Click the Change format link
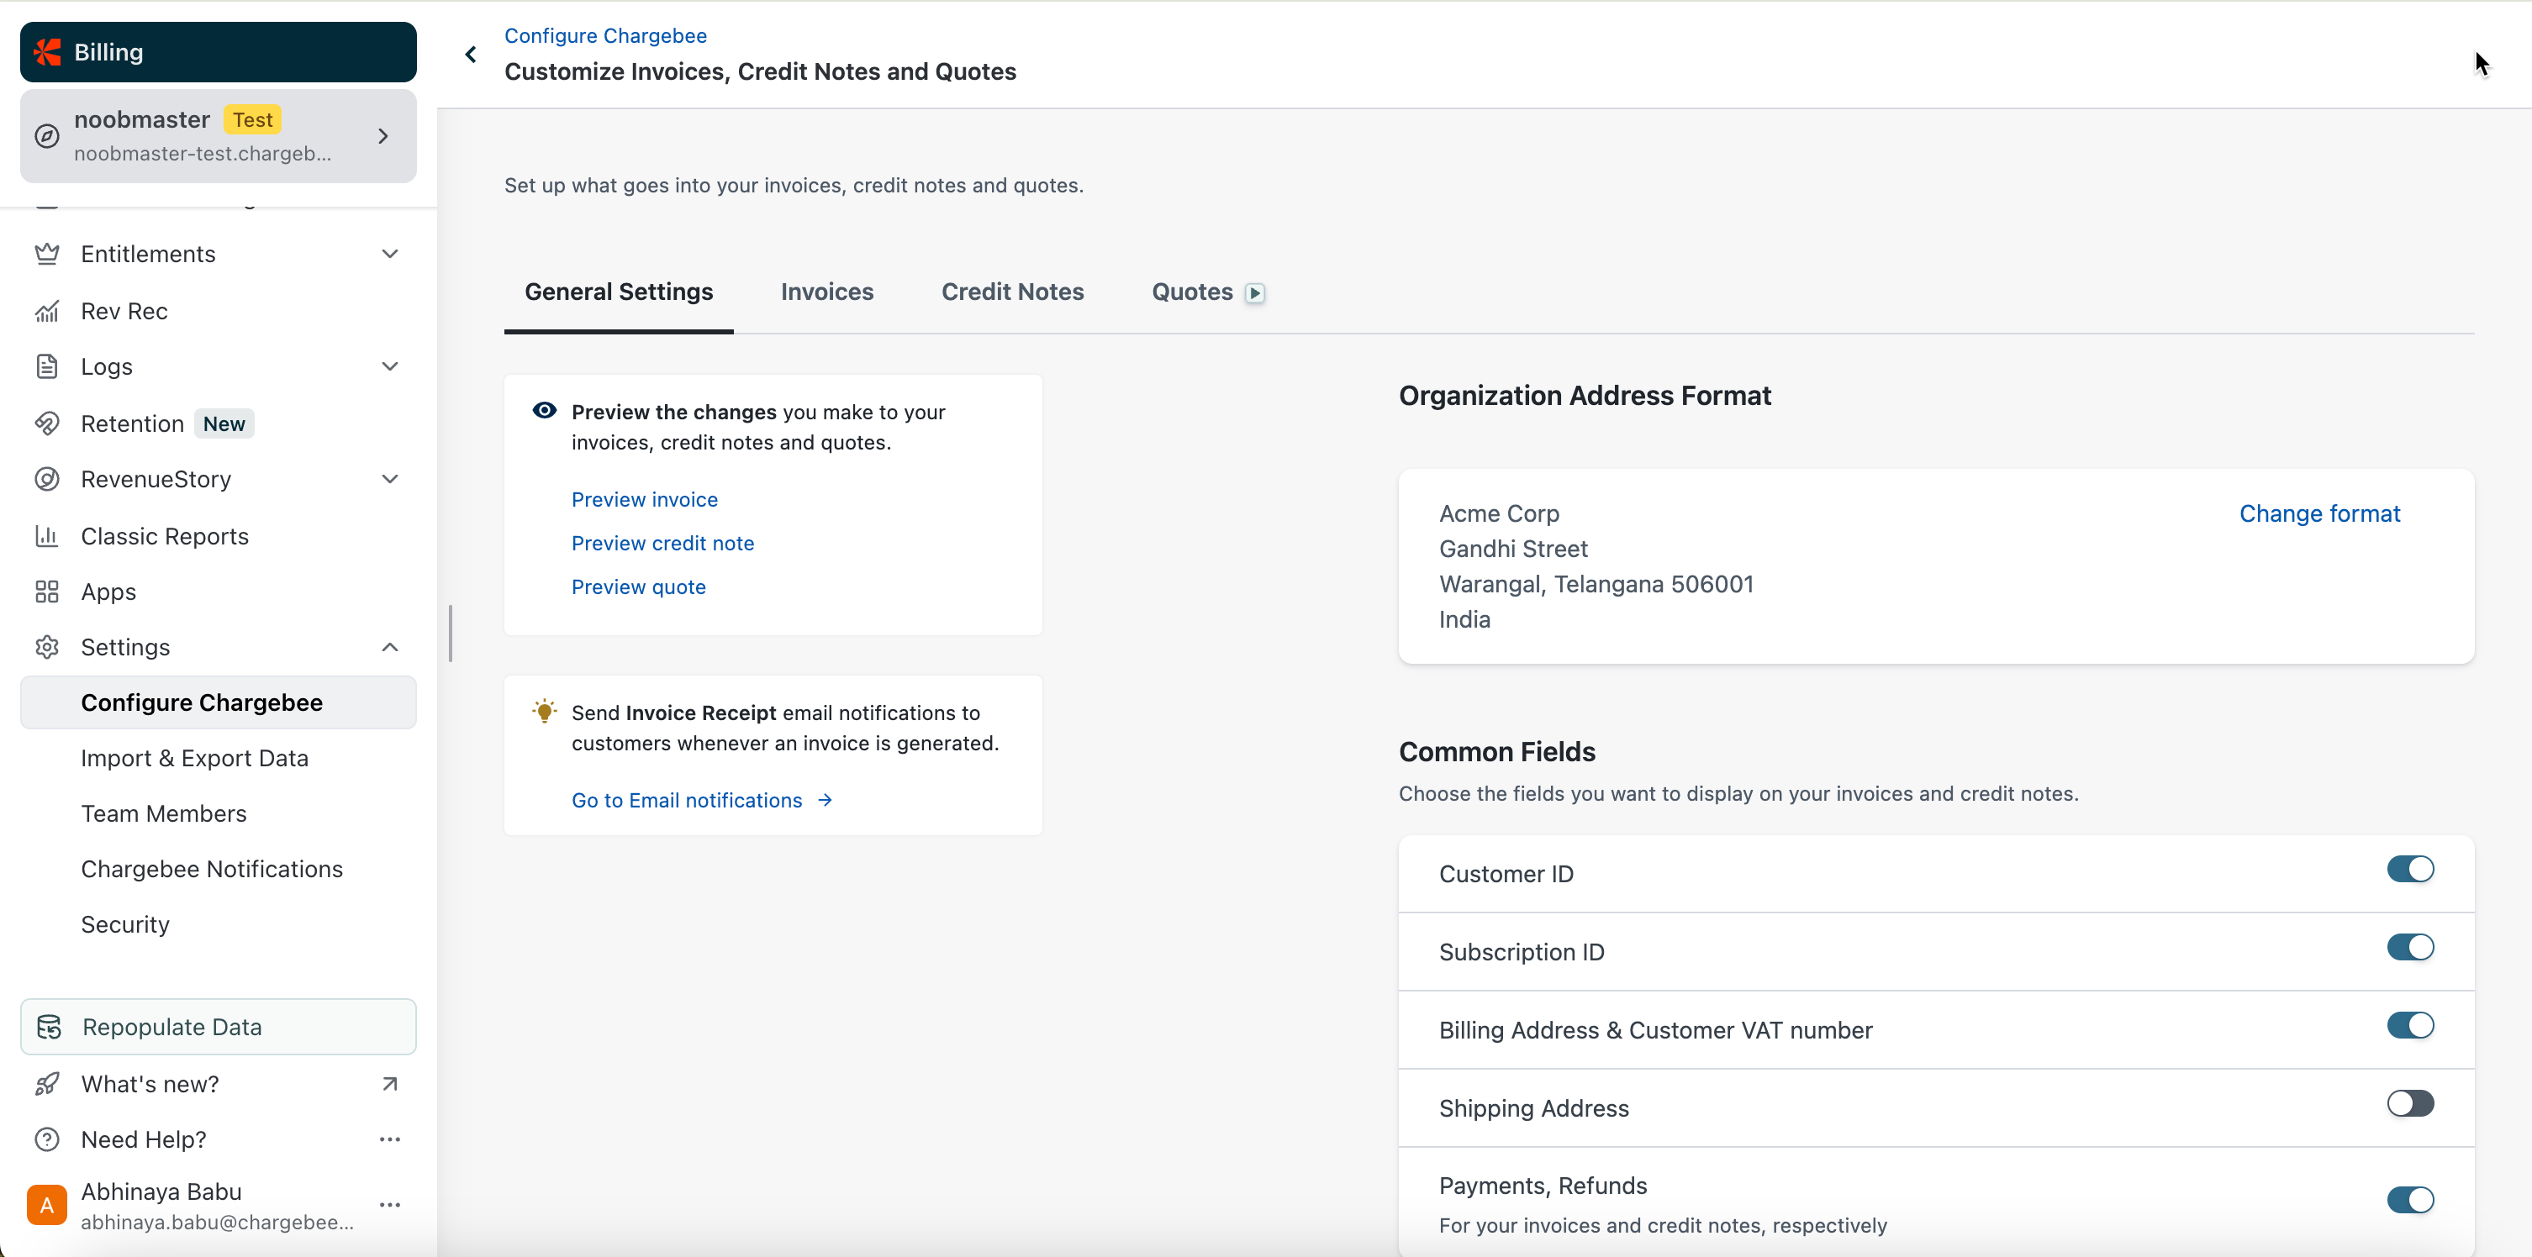This screenshot has height=1257, width=2532. tap(2318, 514)
